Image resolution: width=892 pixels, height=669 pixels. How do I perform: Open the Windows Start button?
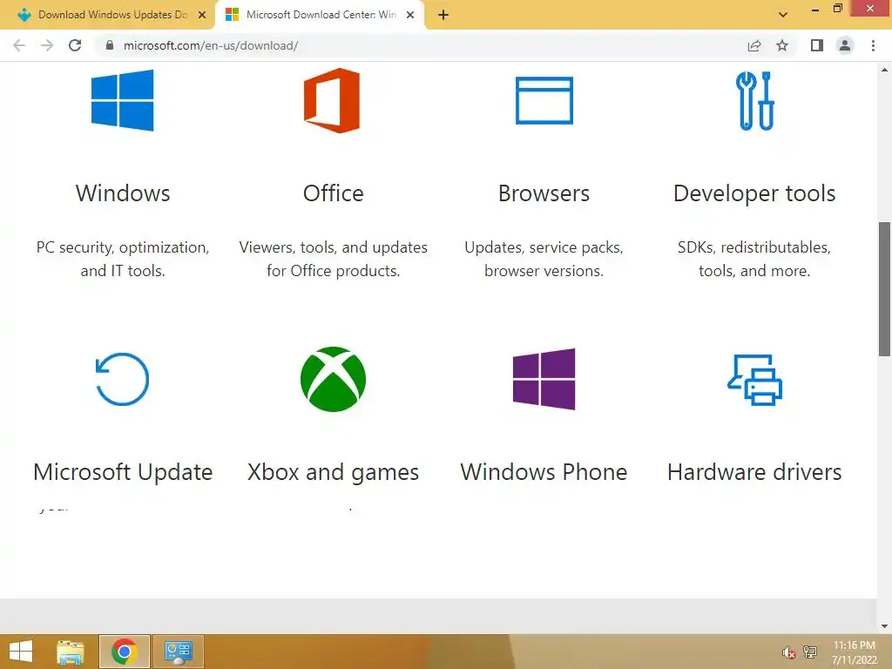coord(21,652)
